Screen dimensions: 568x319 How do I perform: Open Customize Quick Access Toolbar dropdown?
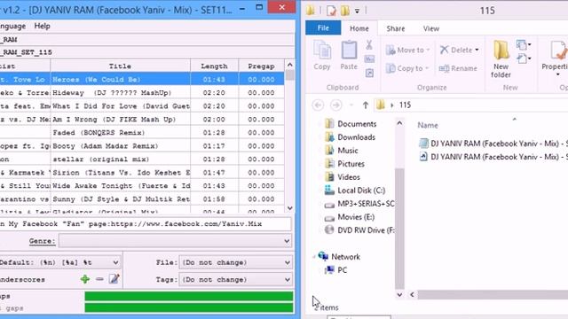click(x=357, y=12)
